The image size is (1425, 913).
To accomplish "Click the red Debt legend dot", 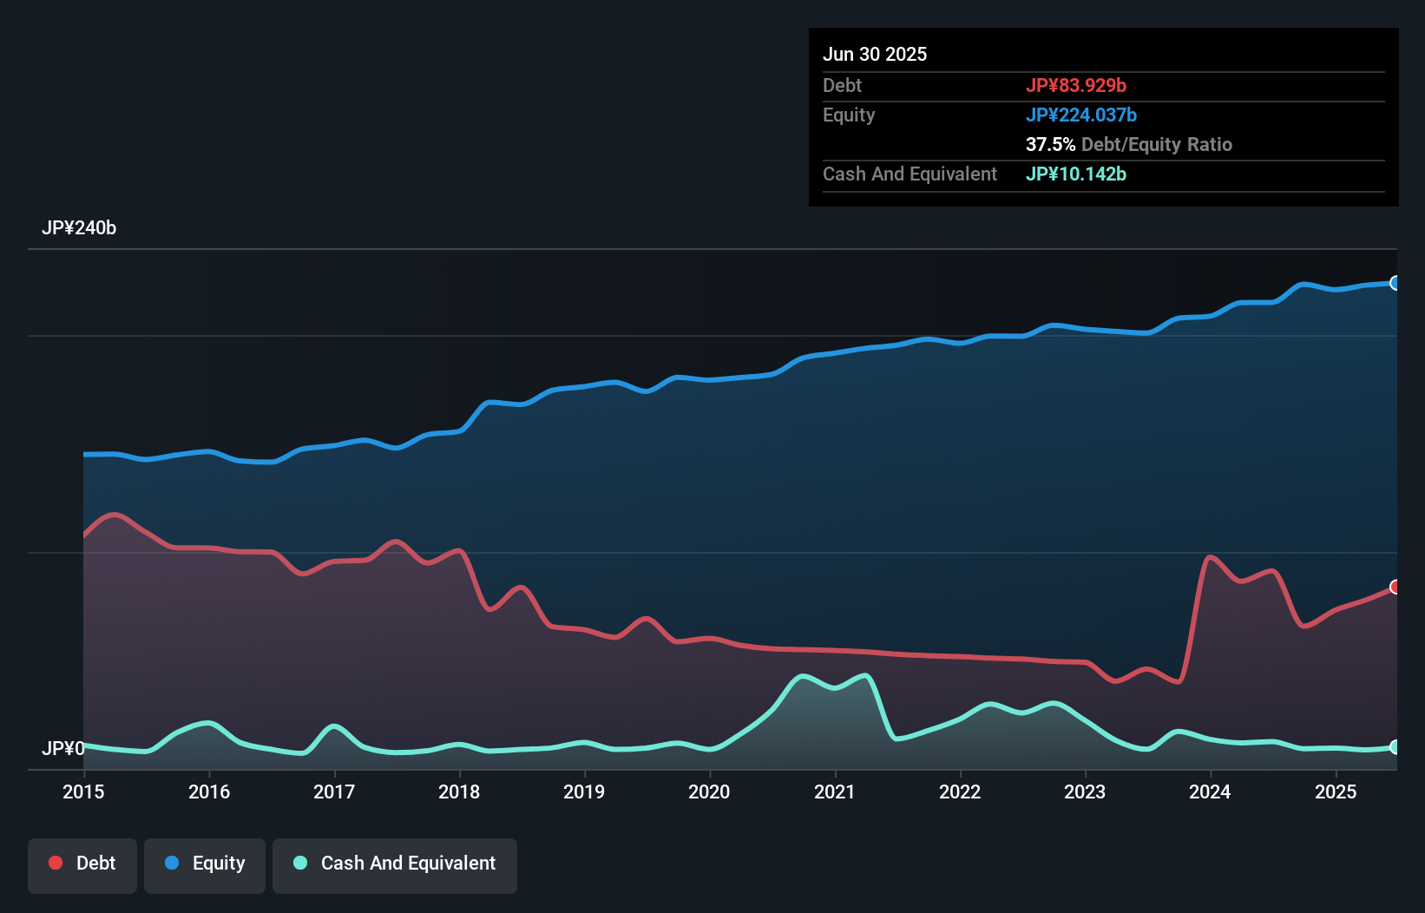I will pyautogui.click(x=55, y=863).
